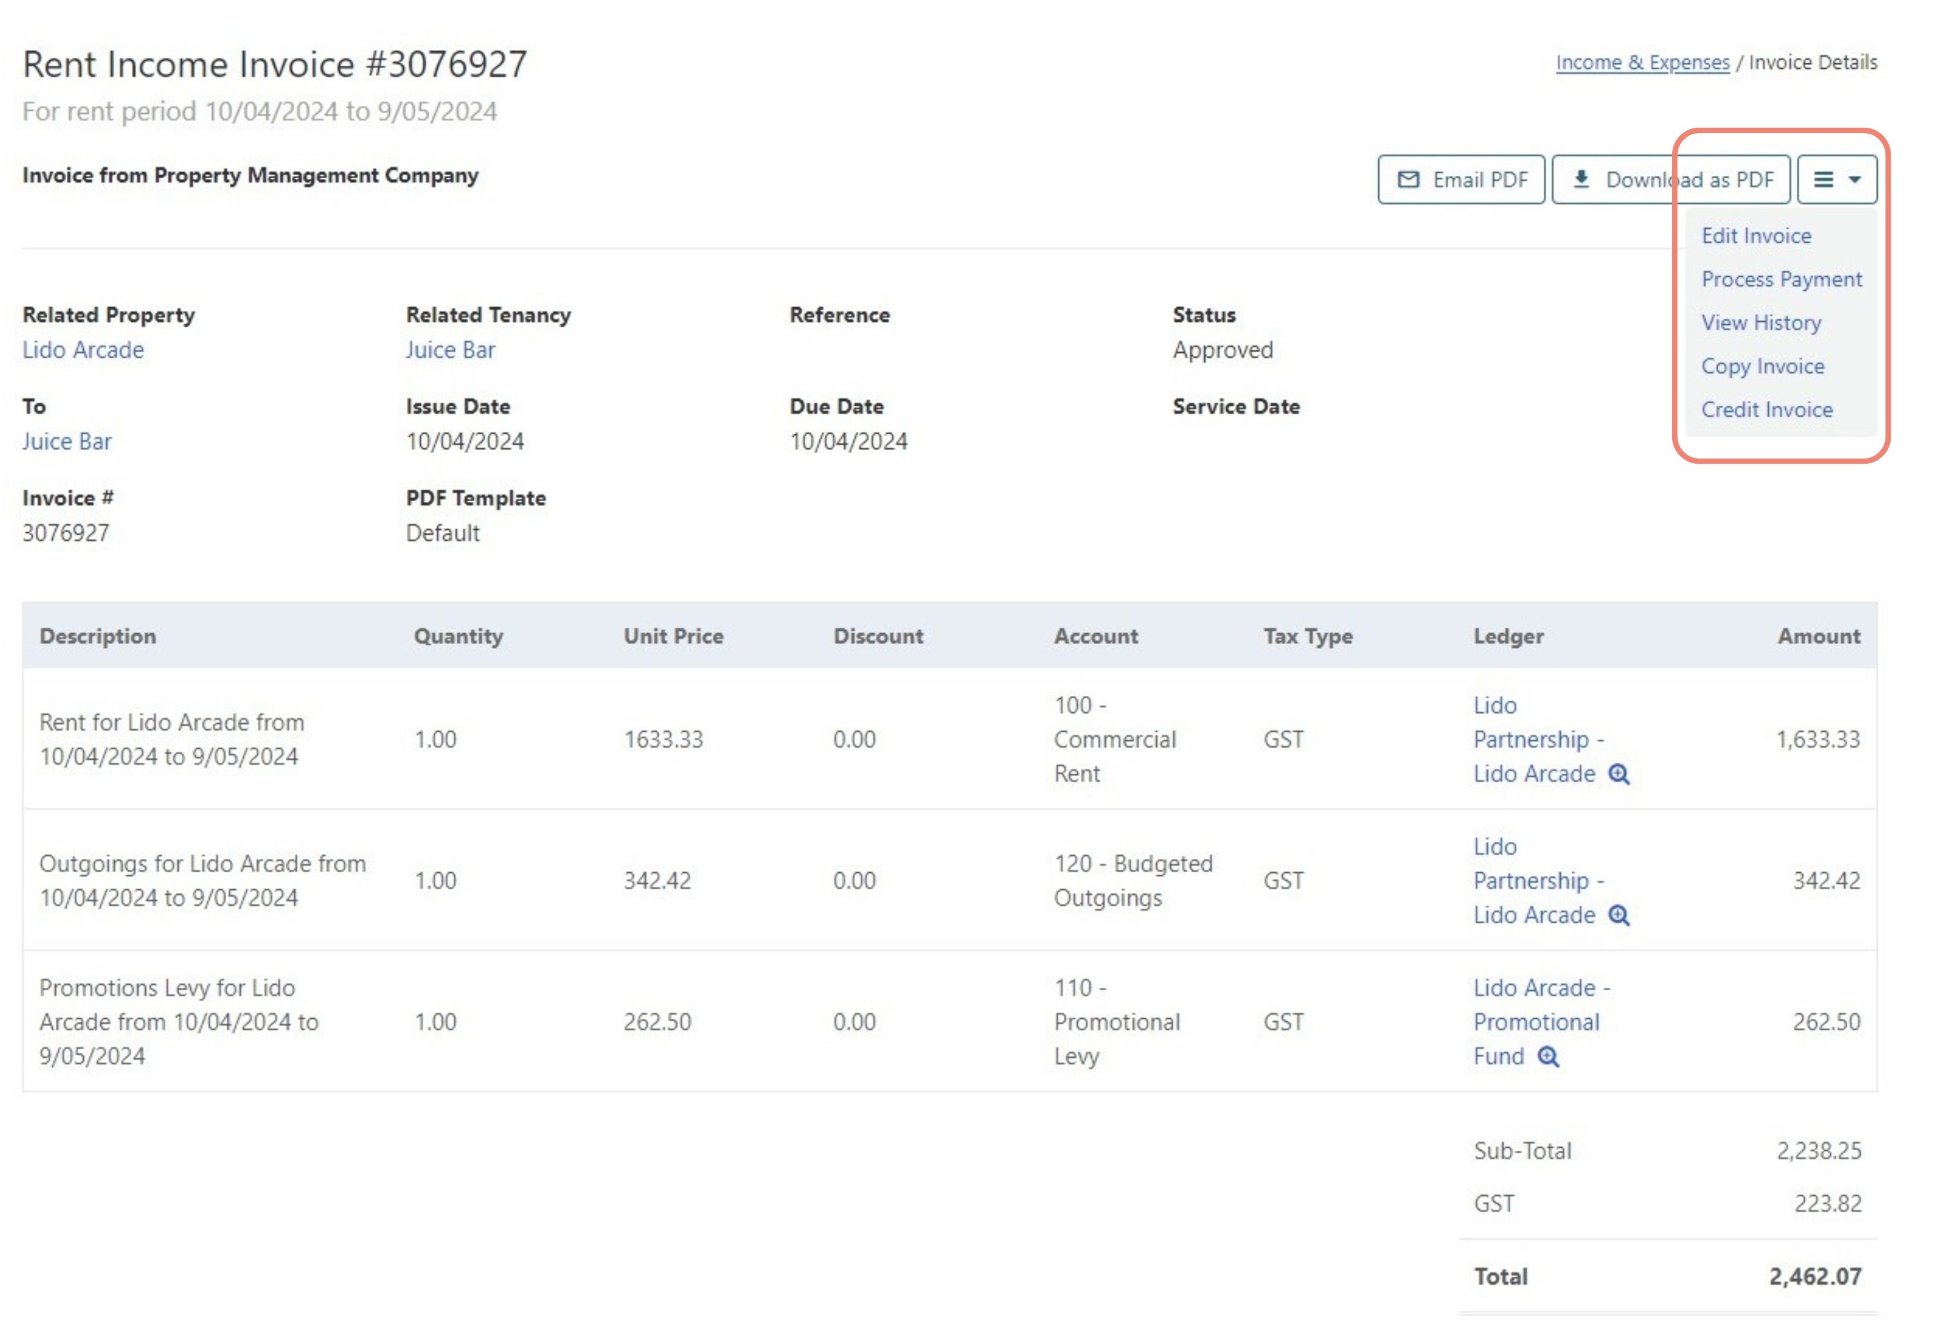Click the 'For rent period' subtitle text
Screen dimensions: 1937x1336
(260, 111)
